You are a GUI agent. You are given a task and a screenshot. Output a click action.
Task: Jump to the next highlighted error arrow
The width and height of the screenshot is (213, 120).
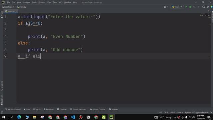tap(209, 15)
